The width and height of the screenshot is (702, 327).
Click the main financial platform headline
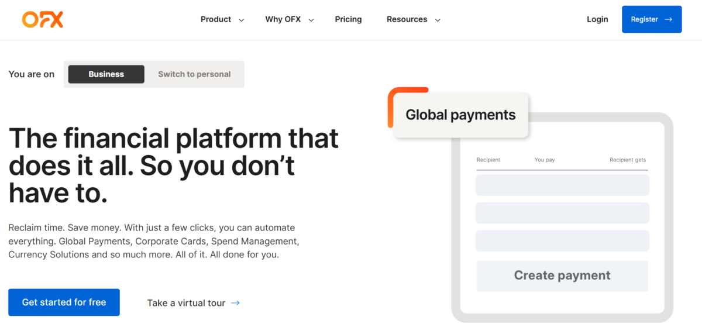174,166
